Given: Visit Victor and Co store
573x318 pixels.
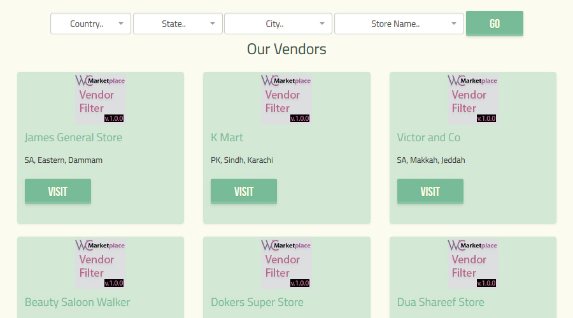Looking at the screenshot, I should click(430, 191).
